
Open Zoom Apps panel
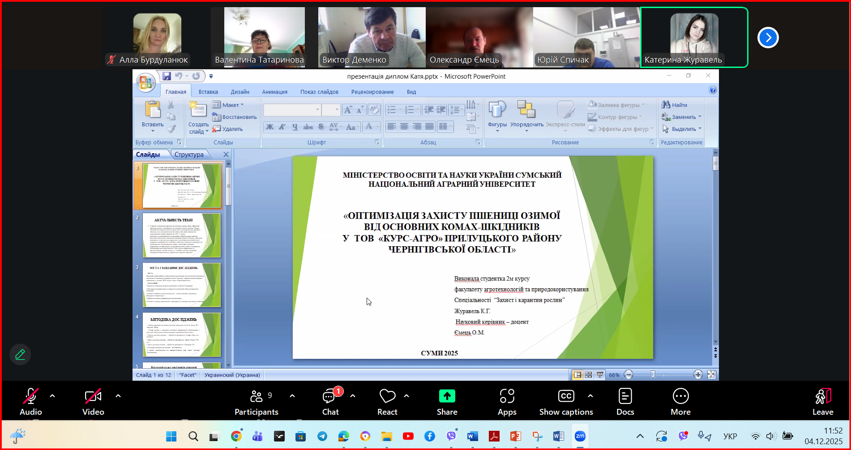coord(507,396)
